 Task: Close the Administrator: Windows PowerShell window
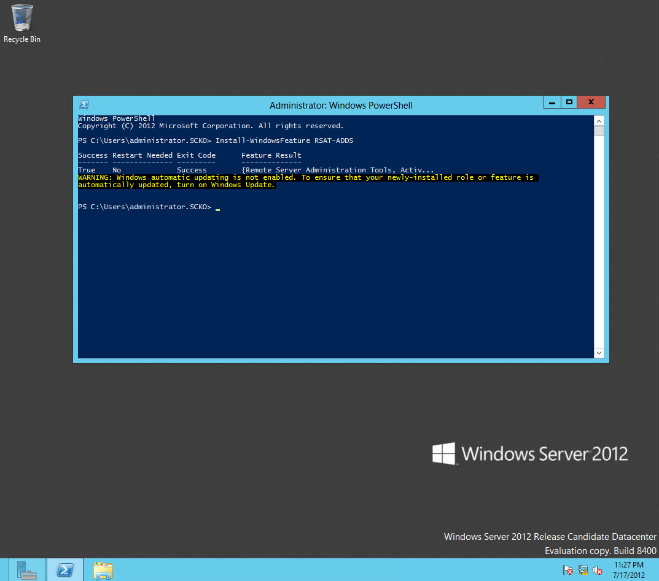tap(591, 102)
